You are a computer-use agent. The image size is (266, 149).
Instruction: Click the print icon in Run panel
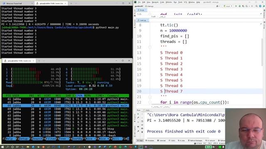(142, 128)
